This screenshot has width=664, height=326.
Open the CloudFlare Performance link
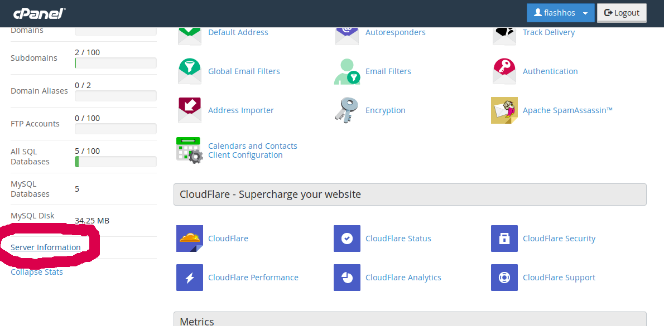[x=253, y=278]
